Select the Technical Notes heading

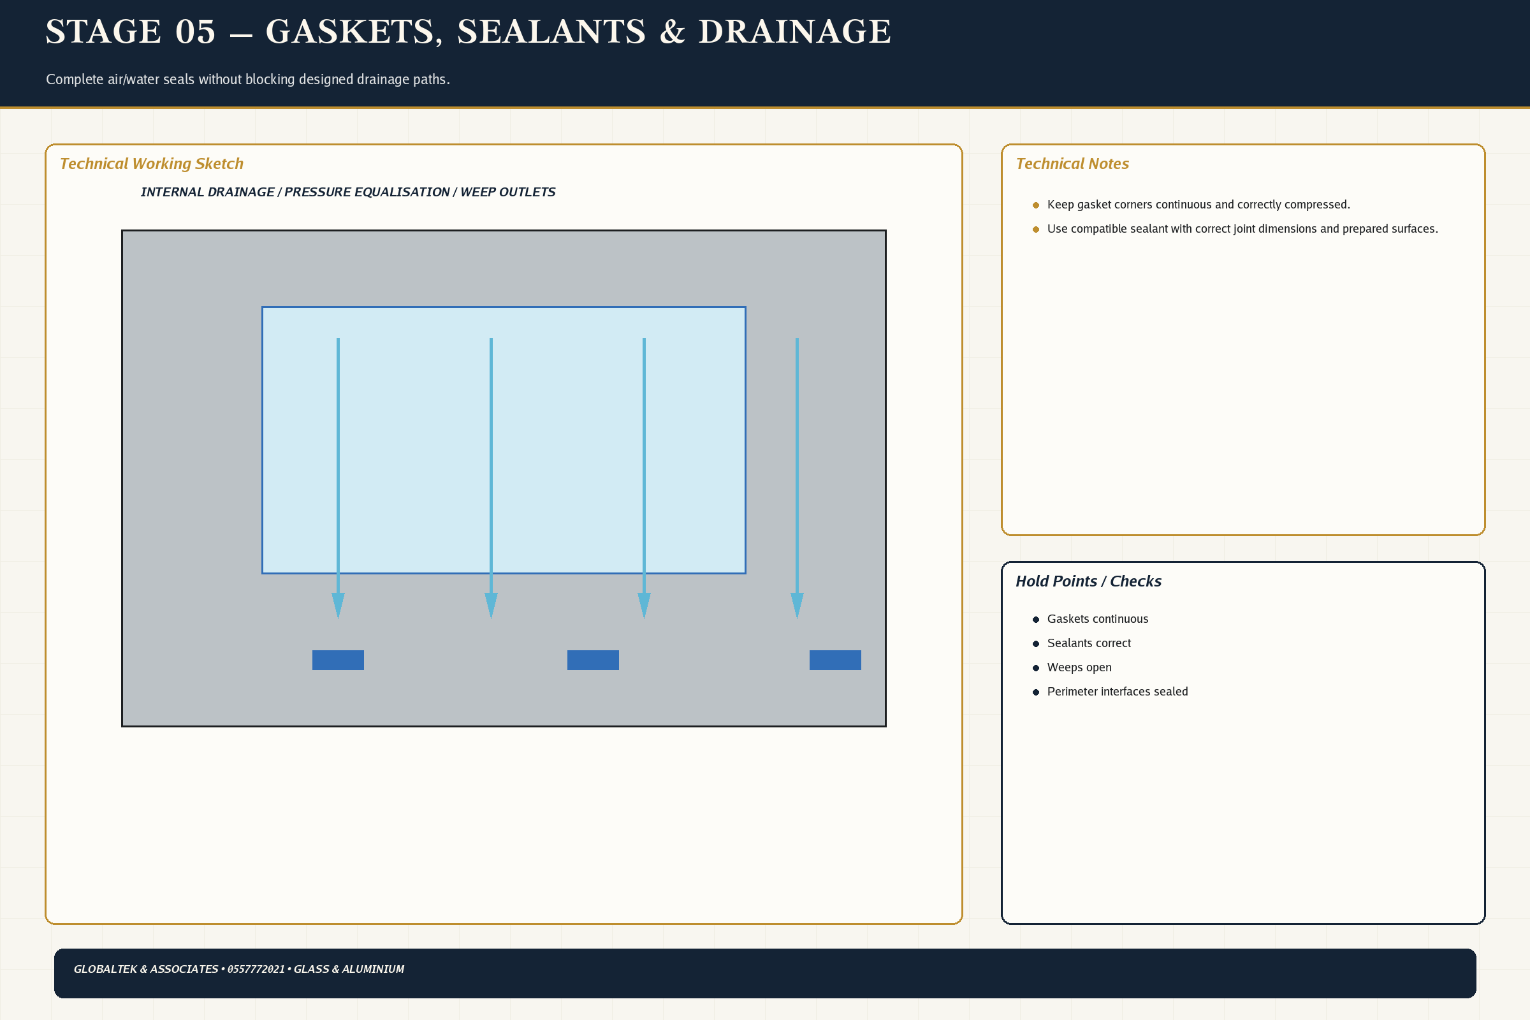point(1072,164)
